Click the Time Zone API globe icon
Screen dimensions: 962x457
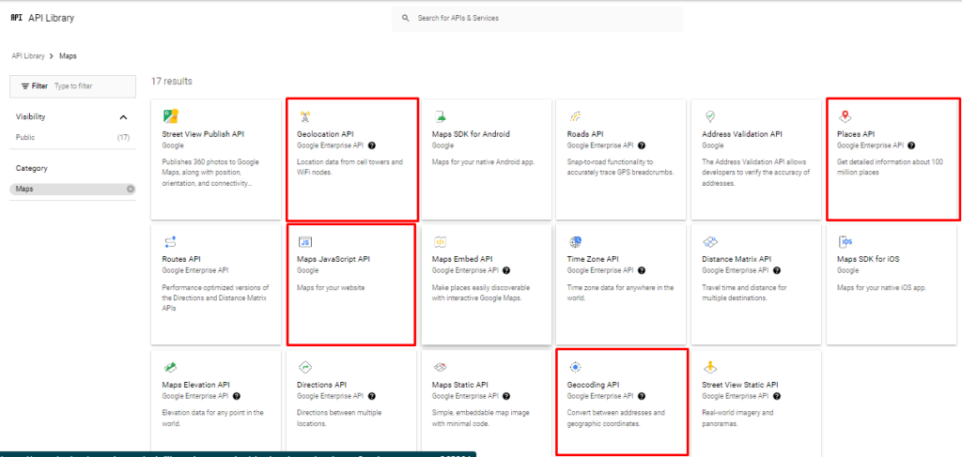coord(575,241)
